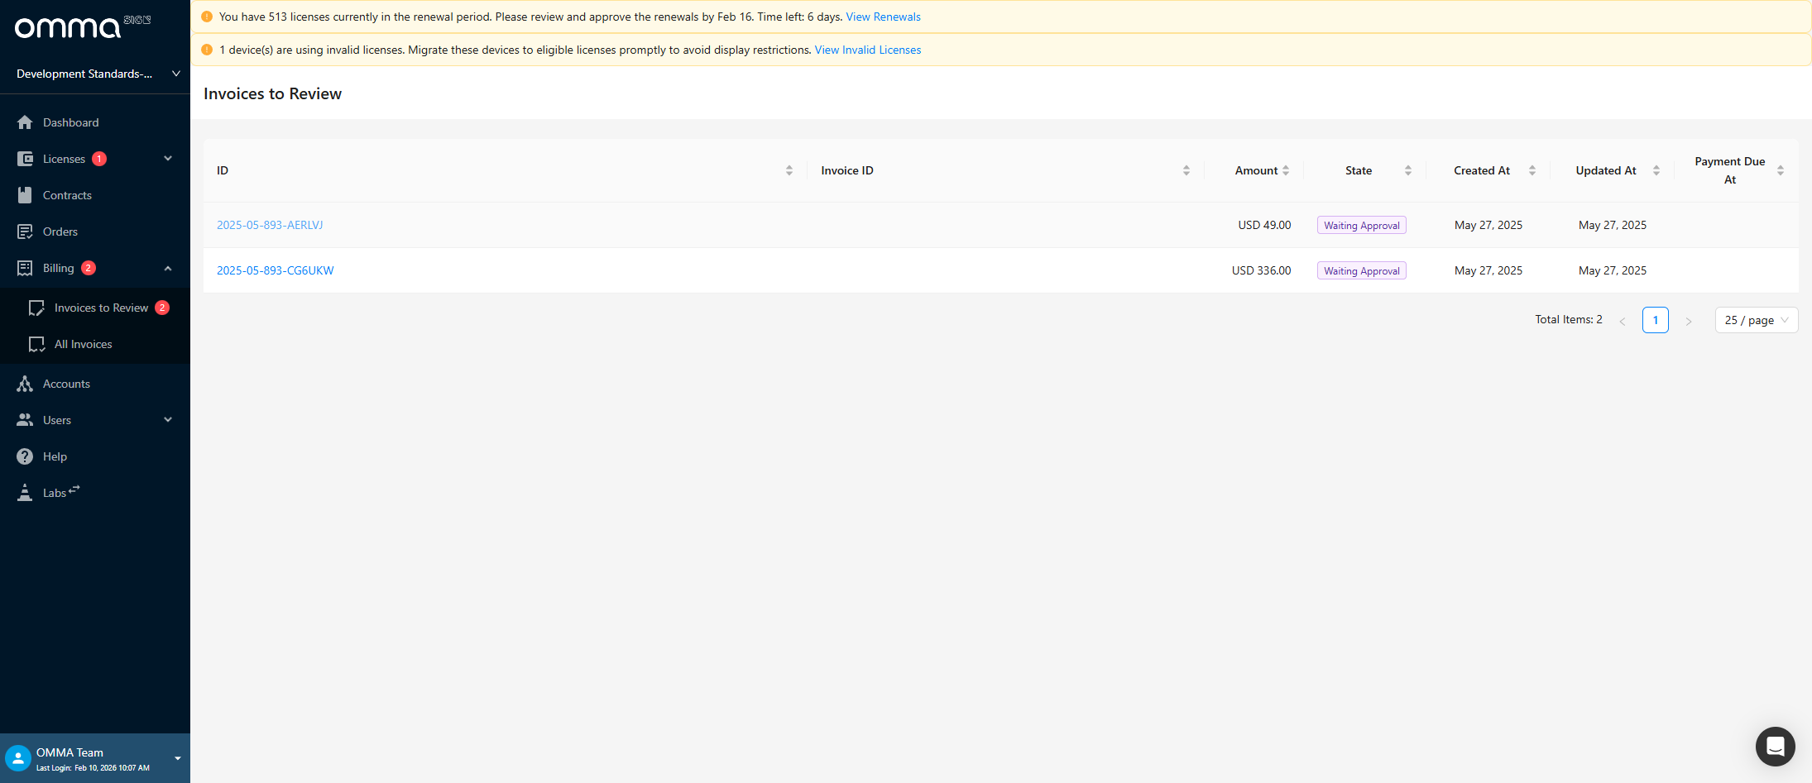Image resolution: width=1812 pixels, height=783 pixels.
Task: Open the chat support bubble
Action: click(1775, 747)
